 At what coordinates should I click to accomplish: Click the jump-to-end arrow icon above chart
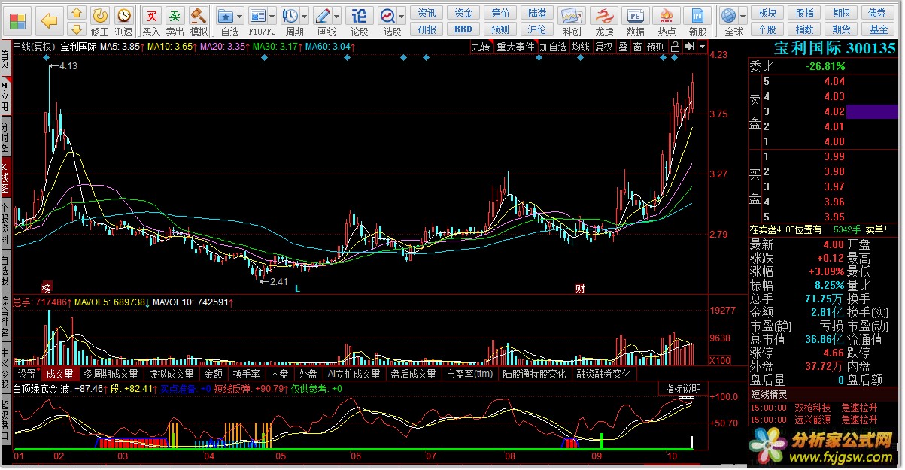pos(689,47)
